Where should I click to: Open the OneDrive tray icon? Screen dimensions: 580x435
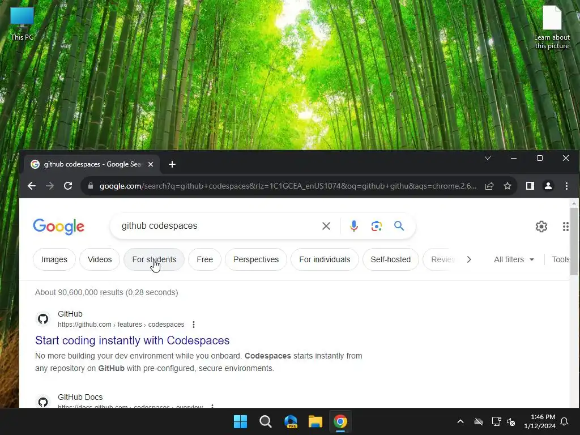pos(479,421)
